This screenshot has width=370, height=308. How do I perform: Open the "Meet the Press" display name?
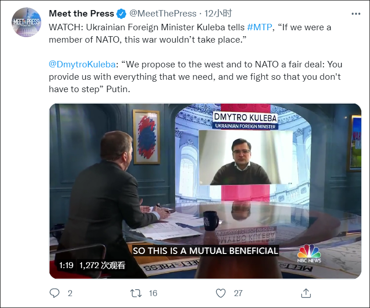[x=82, y=14]
